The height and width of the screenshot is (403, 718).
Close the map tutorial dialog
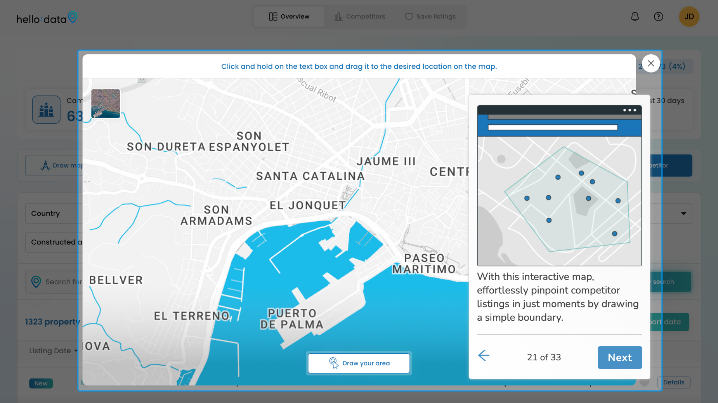[x=651, y=63]
